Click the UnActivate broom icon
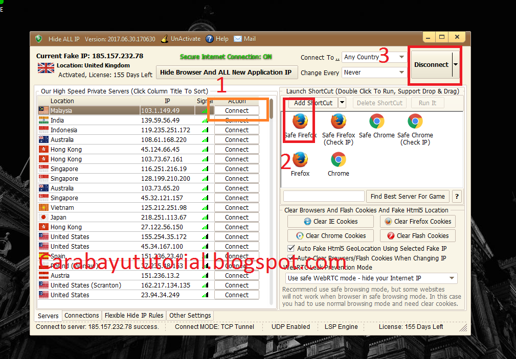Viewport: 516px width, 359px height. pos(165,39)
